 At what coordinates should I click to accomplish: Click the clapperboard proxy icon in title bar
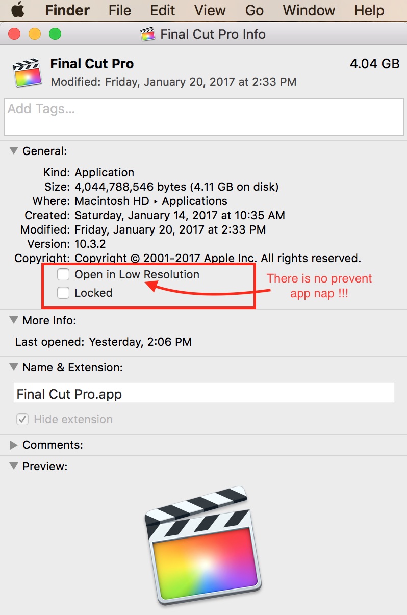click(x=148, y=34)
